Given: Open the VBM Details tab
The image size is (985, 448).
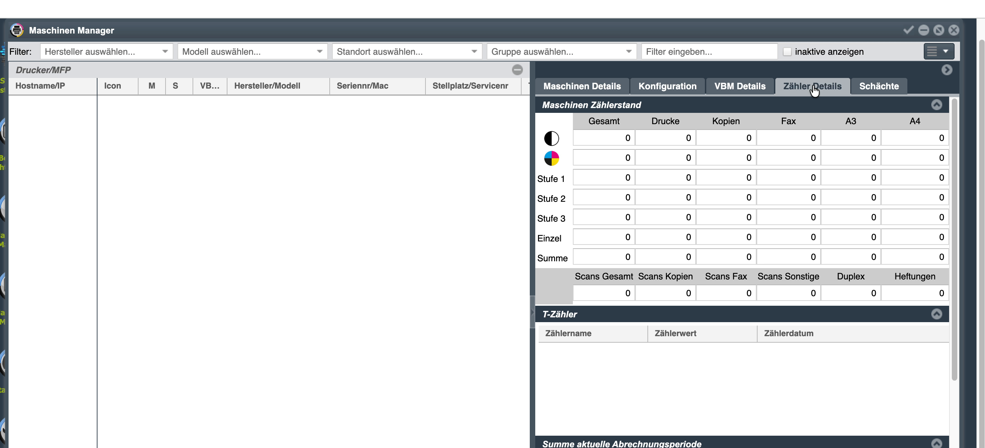Looking at the screenshot, I should pos(739,86).
